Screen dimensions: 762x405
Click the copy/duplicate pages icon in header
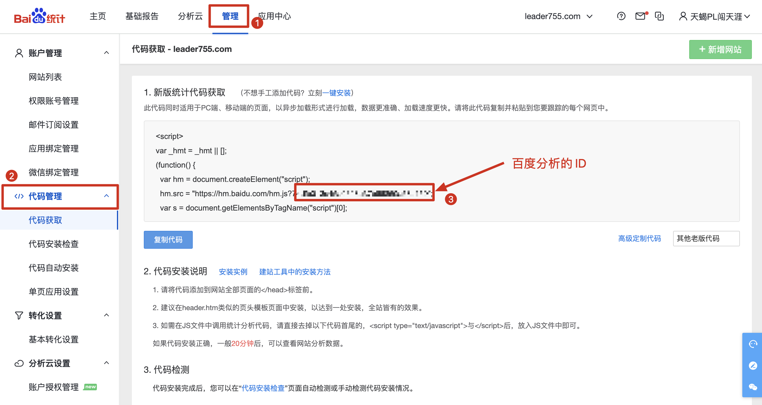point(659,16)
